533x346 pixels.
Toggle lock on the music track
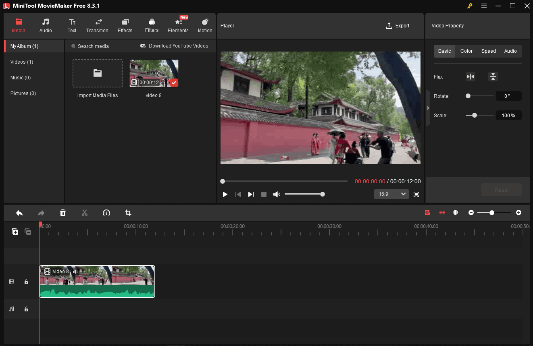pos(26,309)
